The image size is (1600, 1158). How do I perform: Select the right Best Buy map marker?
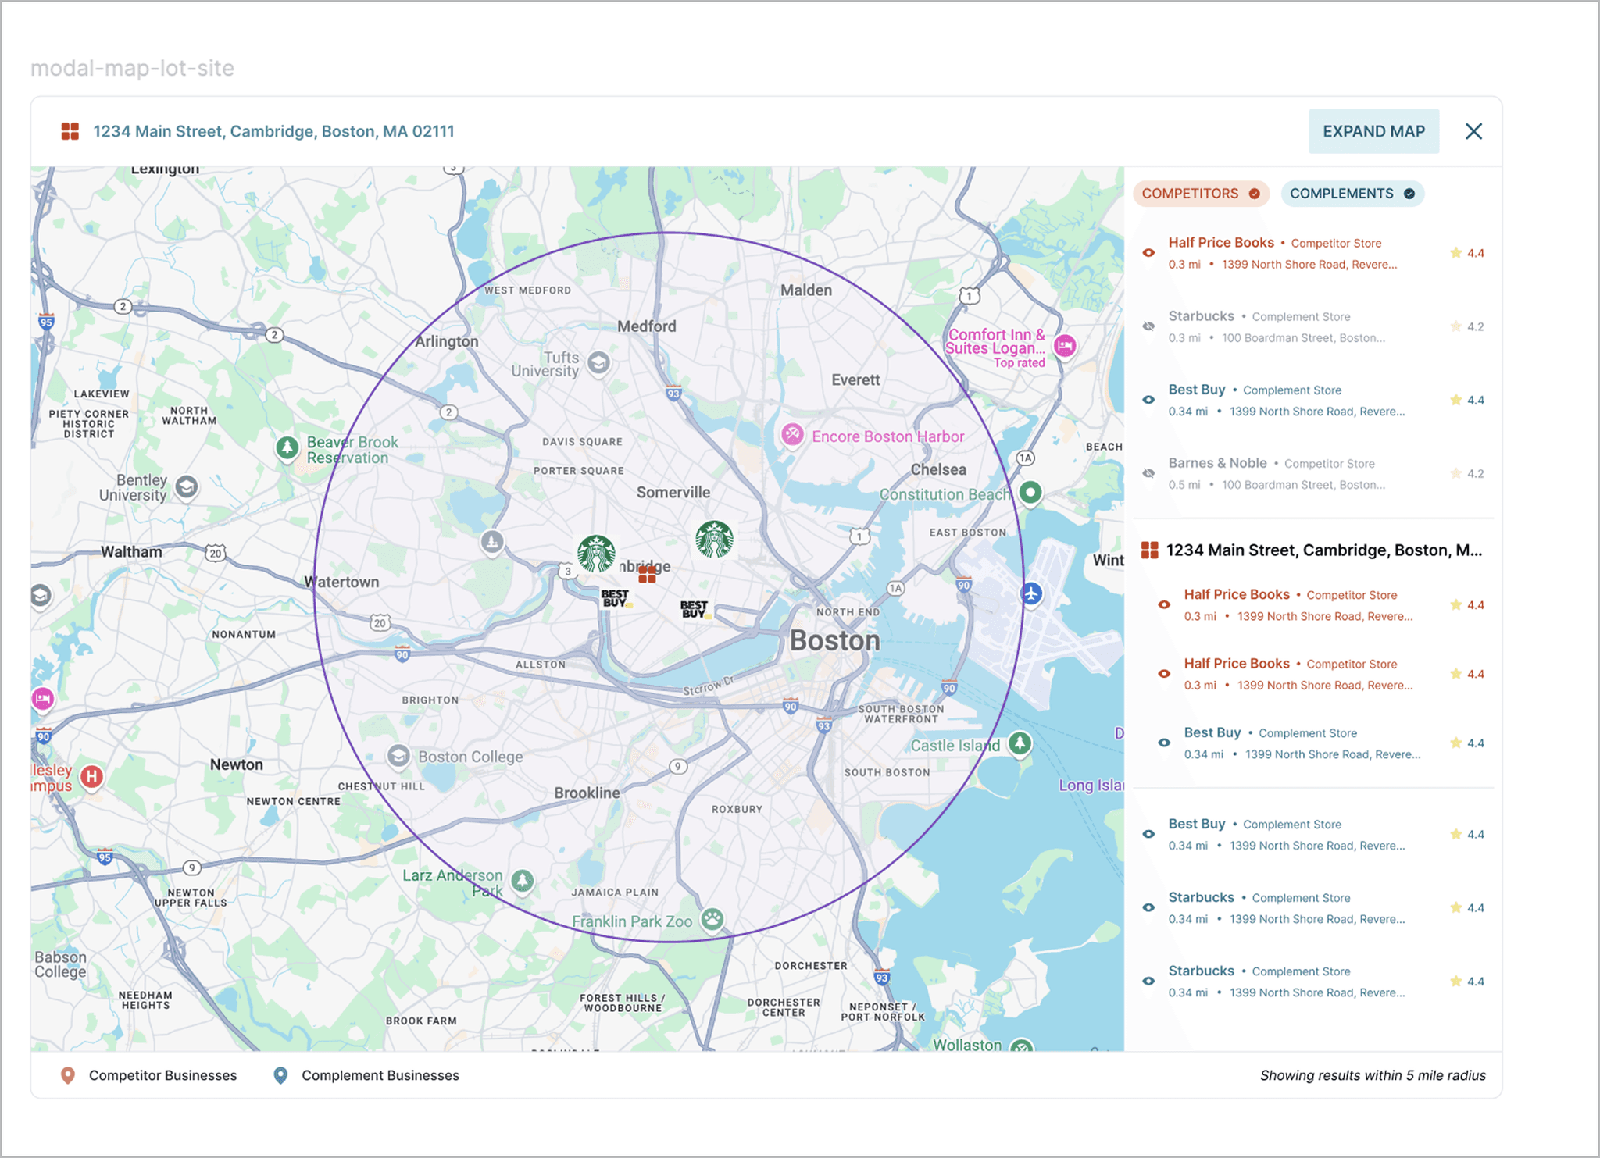(x=695, y=609)
